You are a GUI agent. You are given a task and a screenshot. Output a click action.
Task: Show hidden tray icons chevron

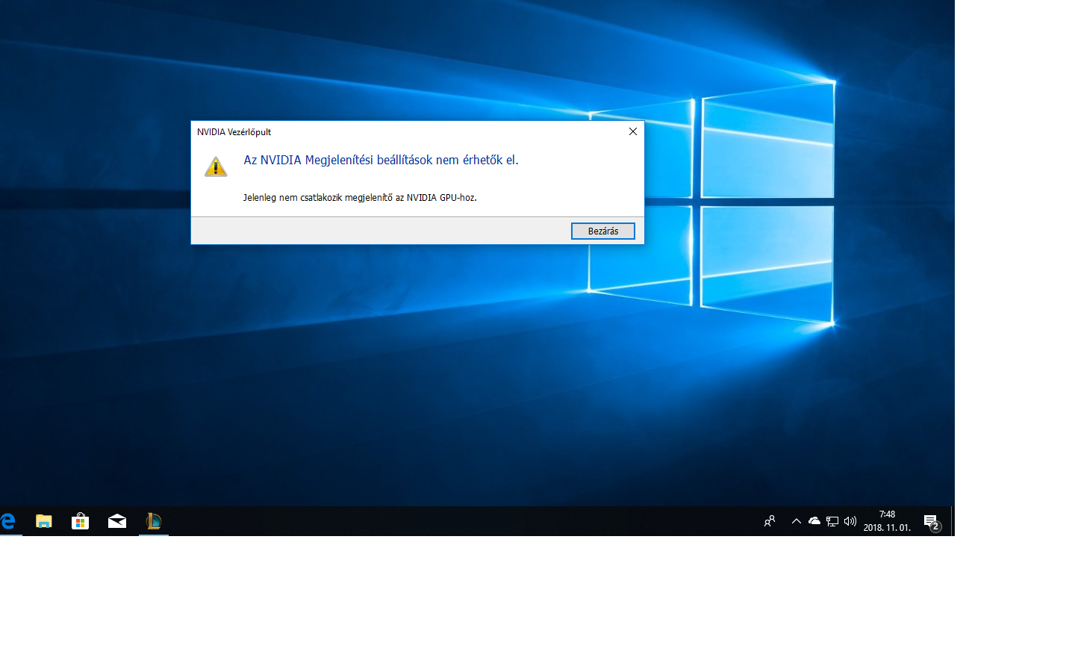(797, 521)
